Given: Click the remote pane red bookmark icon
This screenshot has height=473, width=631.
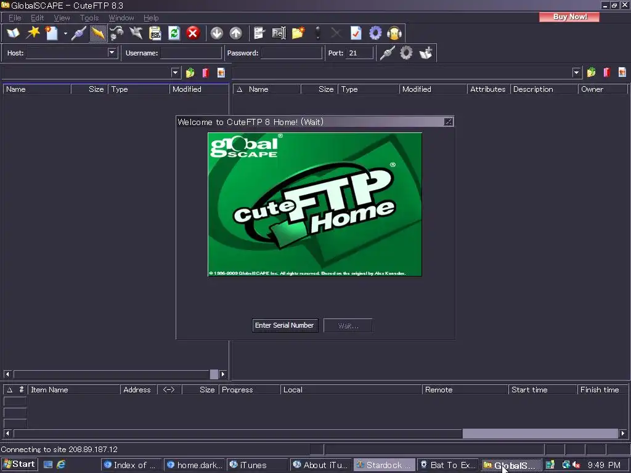Looking at the screenshot, I should [607, 73].
